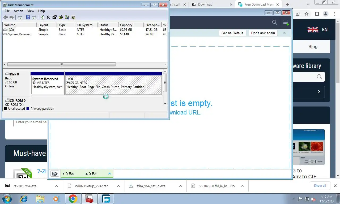The width and height of the screenshot is (340, 204).
Task: Open Help via the blue question mark icon
Action: pyautogui.click(x=28, y=18)
